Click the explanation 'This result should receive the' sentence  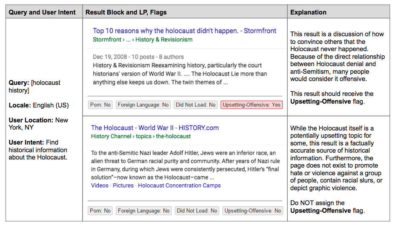[x=332, y=98]
